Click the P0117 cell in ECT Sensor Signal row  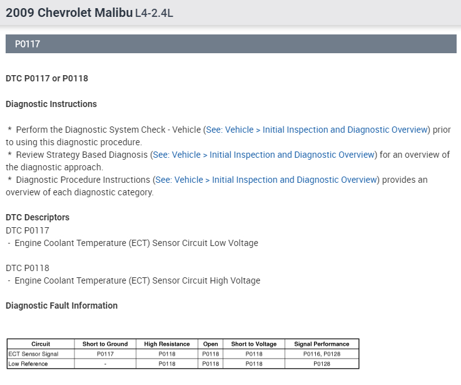click(x=105, y=354)
